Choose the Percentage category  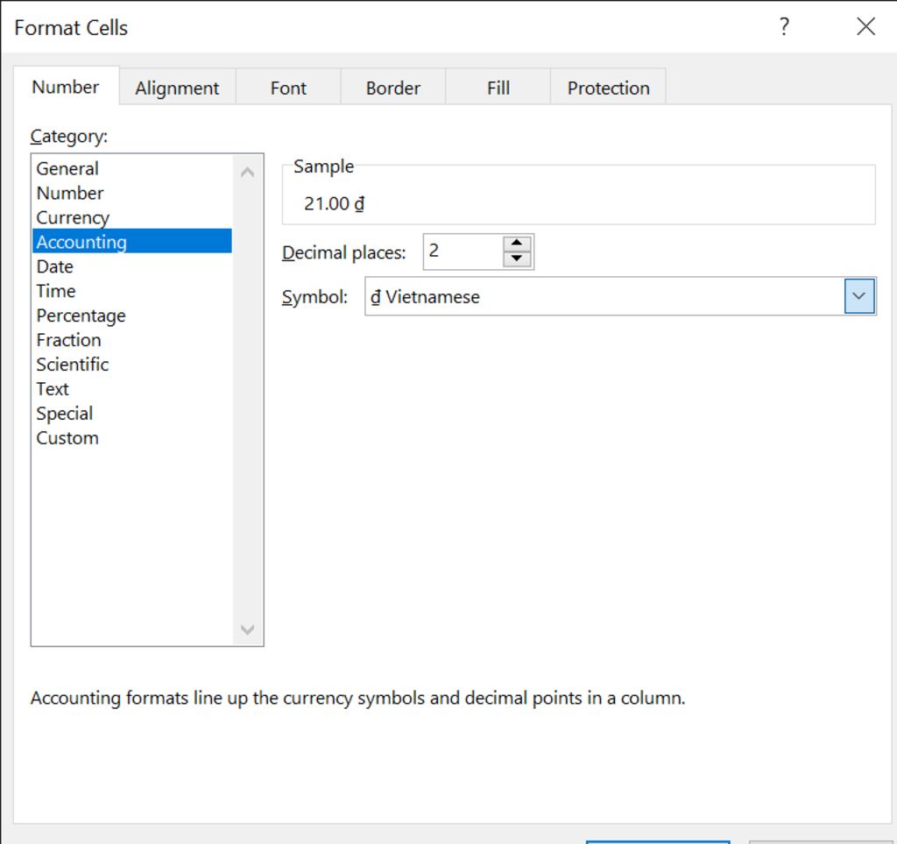tap(81, 316)
